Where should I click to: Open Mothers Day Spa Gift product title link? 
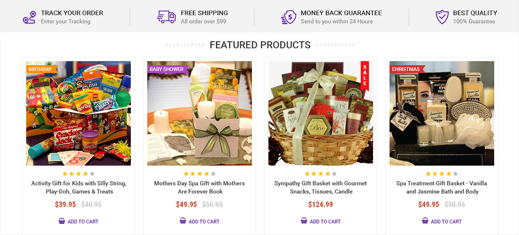tap(200, 188)
